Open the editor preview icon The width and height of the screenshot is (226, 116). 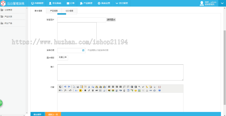pos(74,87)
